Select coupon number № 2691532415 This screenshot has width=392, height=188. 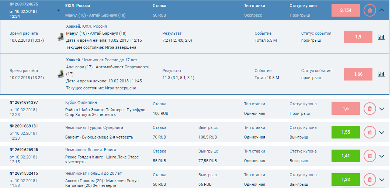(24, 173)
